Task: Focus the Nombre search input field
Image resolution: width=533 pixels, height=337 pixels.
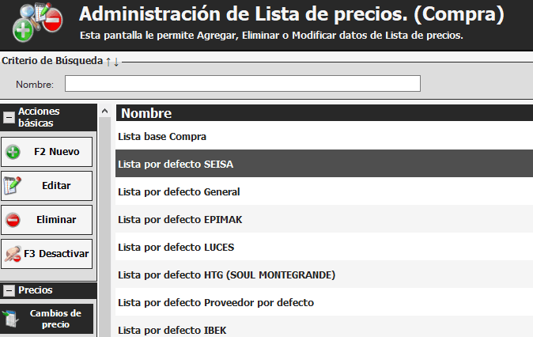Action: [x=242, y=84]
